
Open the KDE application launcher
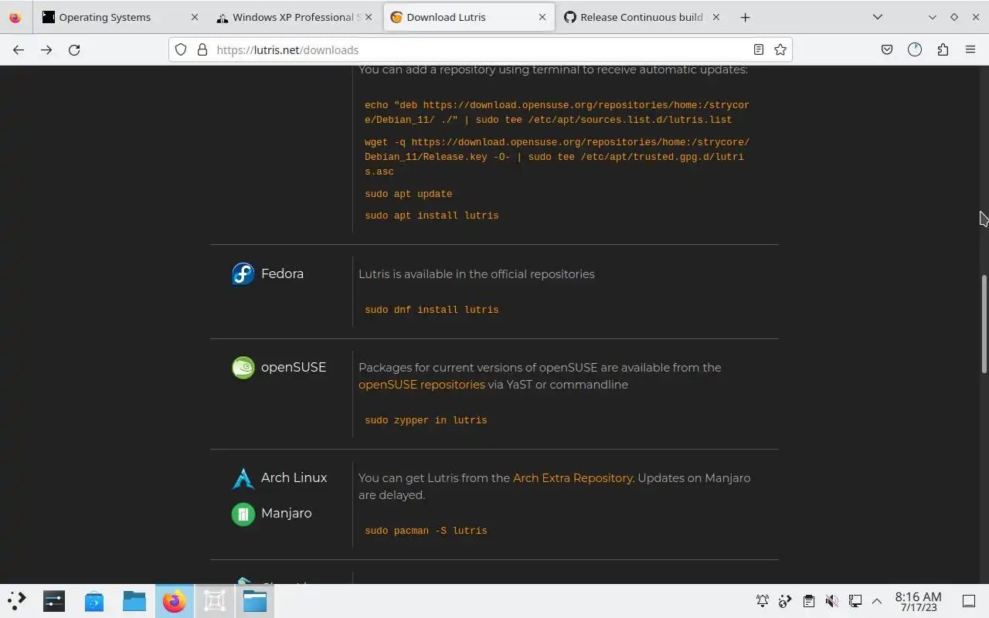click(x=17, y=600)
